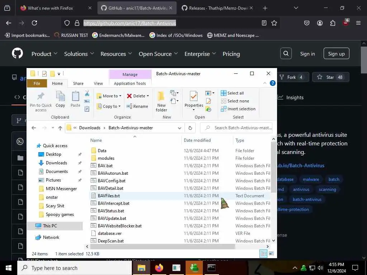Open the recent locations dropdown arrow
Image resolution: width=367 pixels, height=275 pixels.
tap(53, 128)
